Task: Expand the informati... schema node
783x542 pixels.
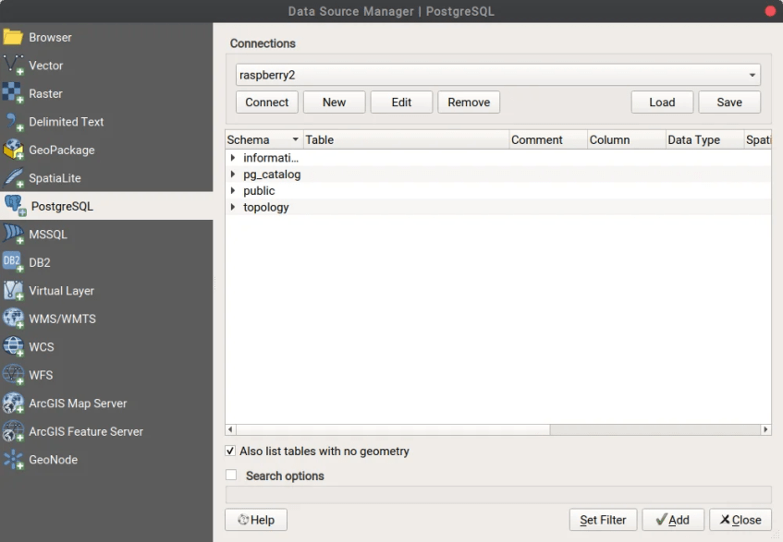Action: (x=233, y=158)
